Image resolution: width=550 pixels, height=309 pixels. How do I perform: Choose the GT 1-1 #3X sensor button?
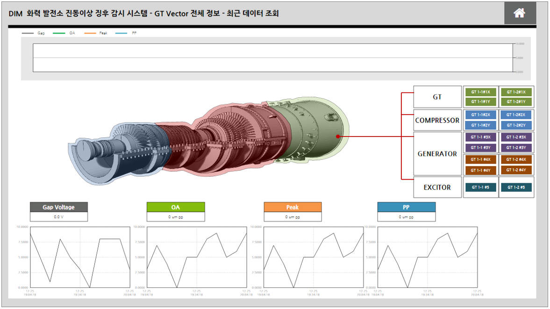(x=480, y=137)
